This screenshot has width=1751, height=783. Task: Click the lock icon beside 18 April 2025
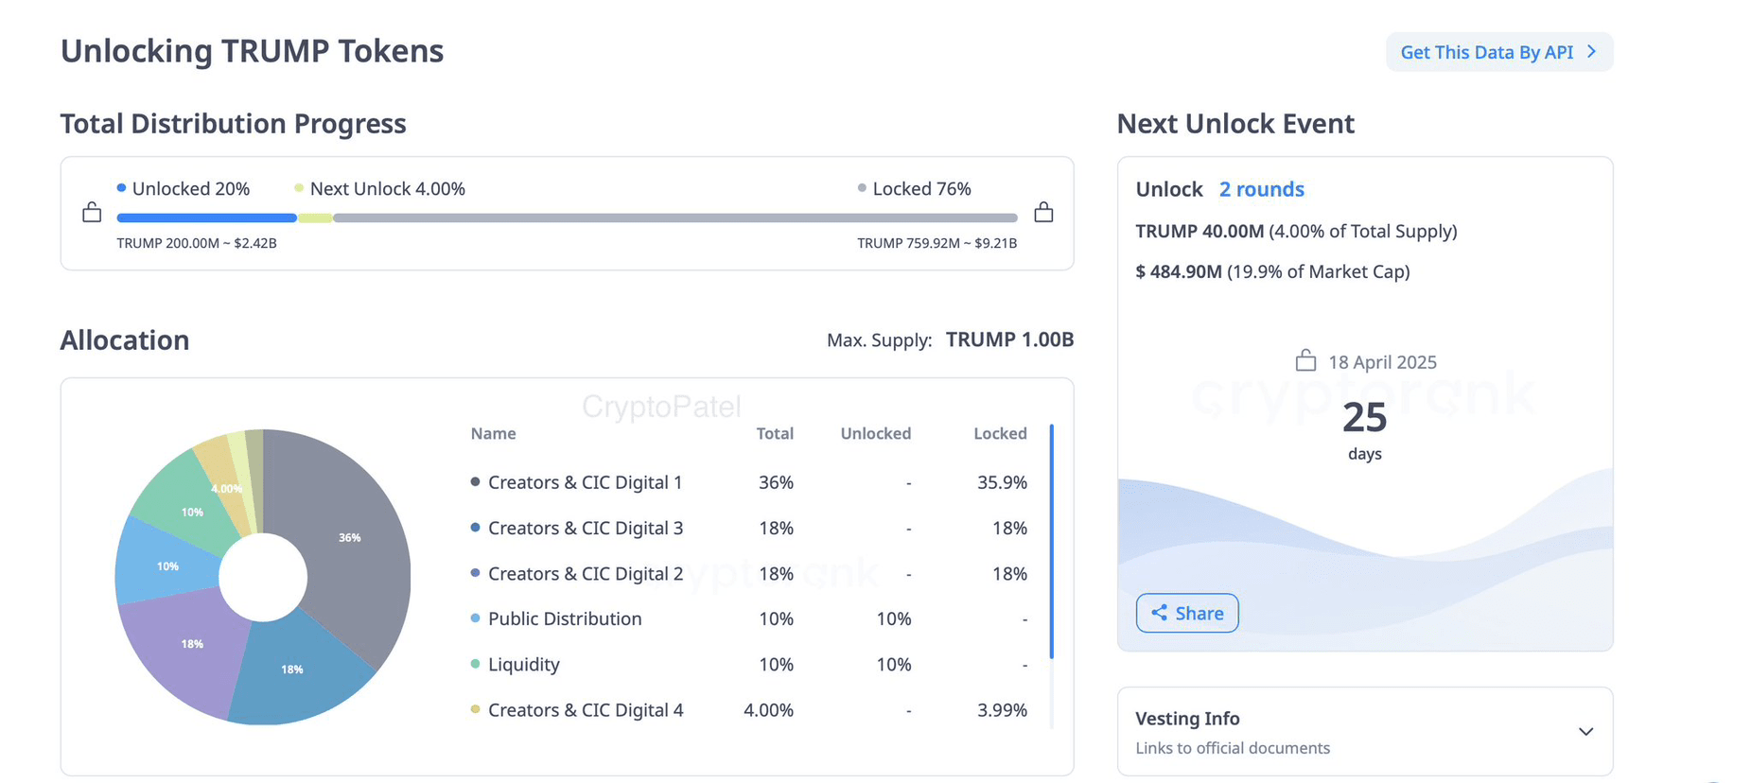click(1305, 360)
